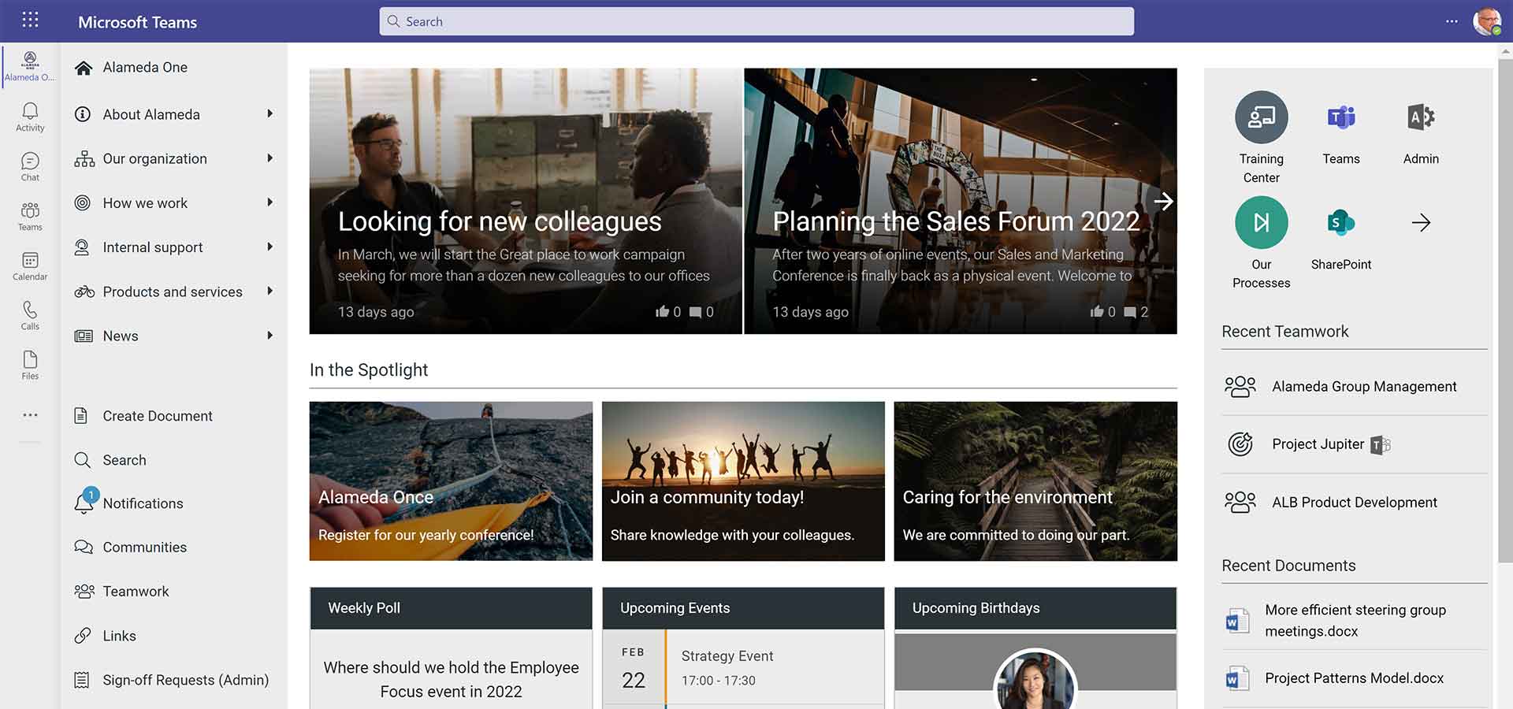Image resolution: width=1513 pixels, height=709 pixels.
Task: Click the Microsoft Teams title
Action: (x=137, y=22)
